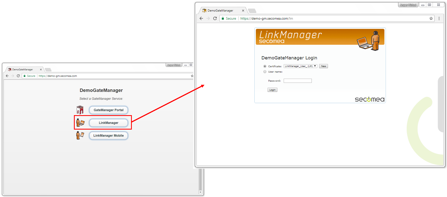Click the GateManager Portal castle icon

click(80, 110)
